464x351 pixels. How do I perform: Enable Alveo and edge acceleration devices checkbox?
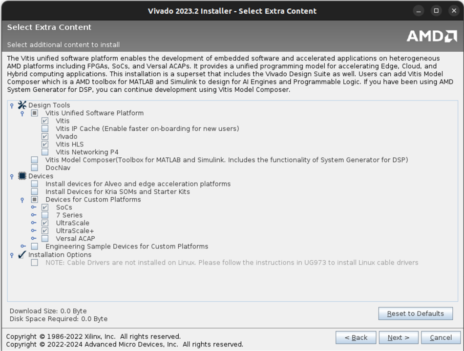click(x=35, y=184)
